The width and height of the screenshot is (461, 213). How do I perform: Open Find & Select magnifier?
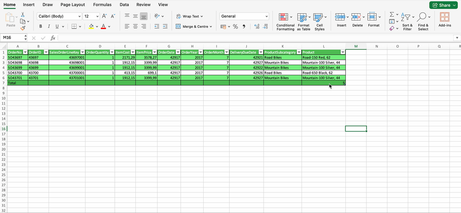pyautogui.click(x=422, y=18)
